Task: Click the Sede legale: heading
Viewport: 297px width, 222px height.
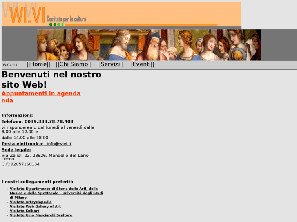Action: tap(16, 150)
